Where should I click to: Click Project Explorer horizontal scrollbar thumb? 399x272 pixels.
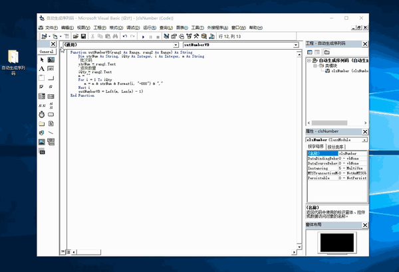tap(329, 123)
